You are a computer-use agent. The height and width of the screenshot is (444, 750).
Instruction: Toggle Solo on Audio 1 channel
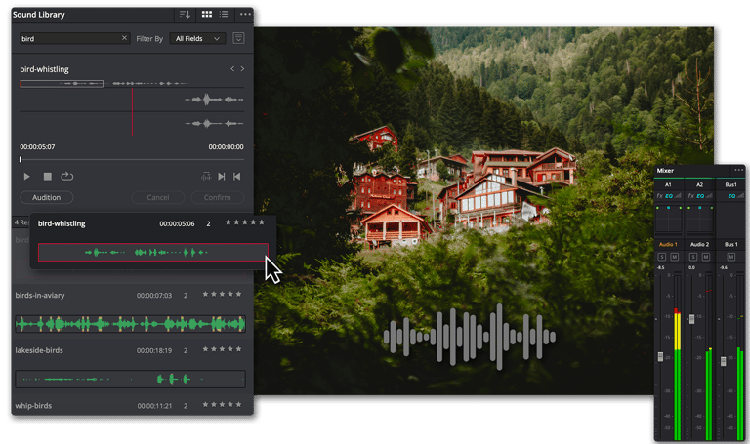tap(661, 257)
